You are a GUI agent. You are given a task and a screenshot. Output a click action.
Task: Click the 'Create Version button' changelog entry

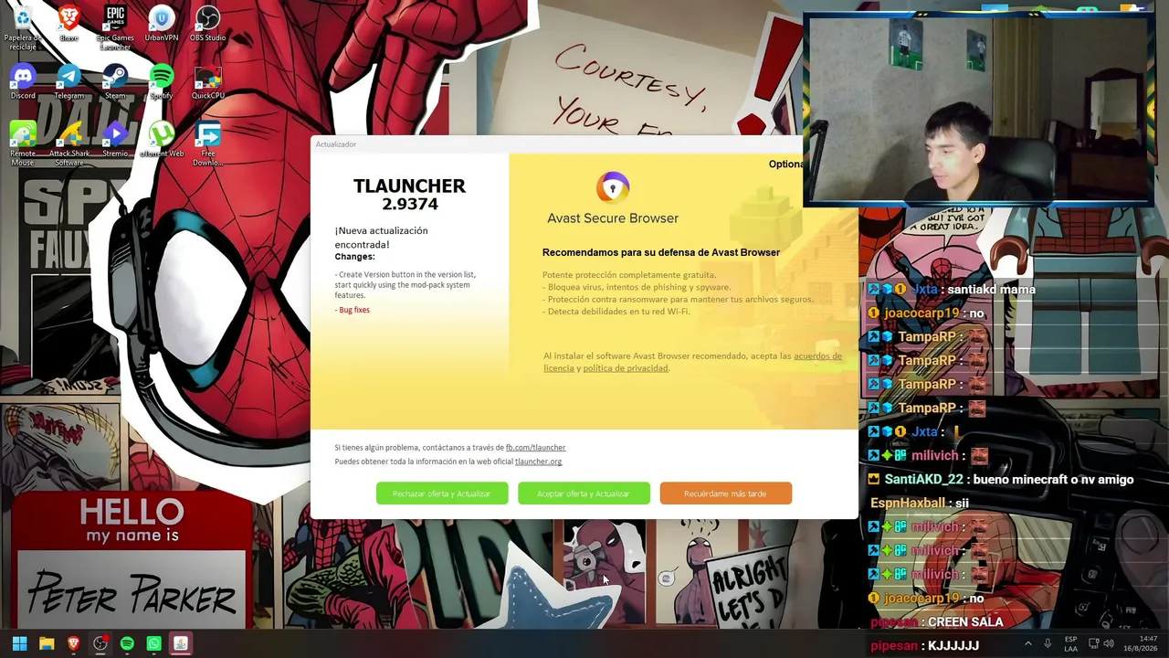click(405, 284)
